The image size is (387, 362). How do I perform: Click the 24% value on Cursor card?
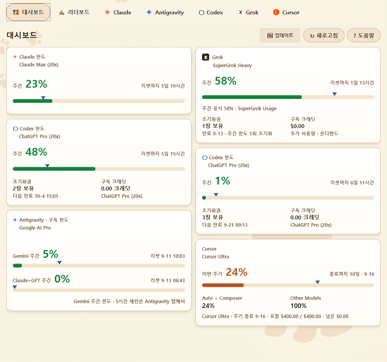[237, 272]
